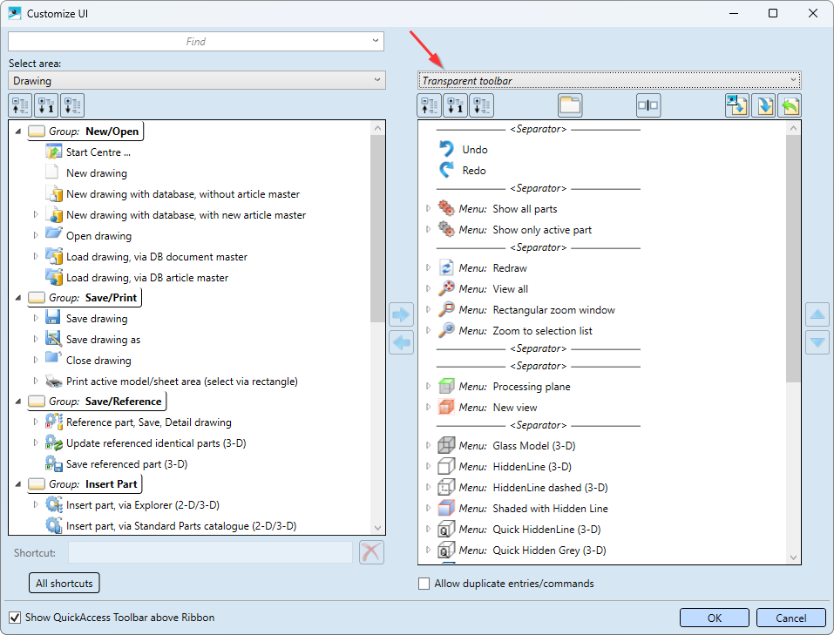Click the Save drawing floppy icon
The width and height of the screenshot is (834, 635).
[x=54, y=318]
